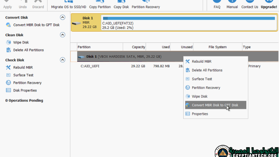The image size is (279, 157).
Task: Click the Partition Recovery icon in sidebar
Action: coord(8,83)
